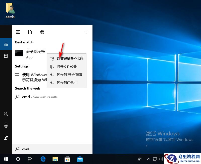Open the Mail app from the taskbar
The height and width of the screenshot is (164, 201).
80,159
